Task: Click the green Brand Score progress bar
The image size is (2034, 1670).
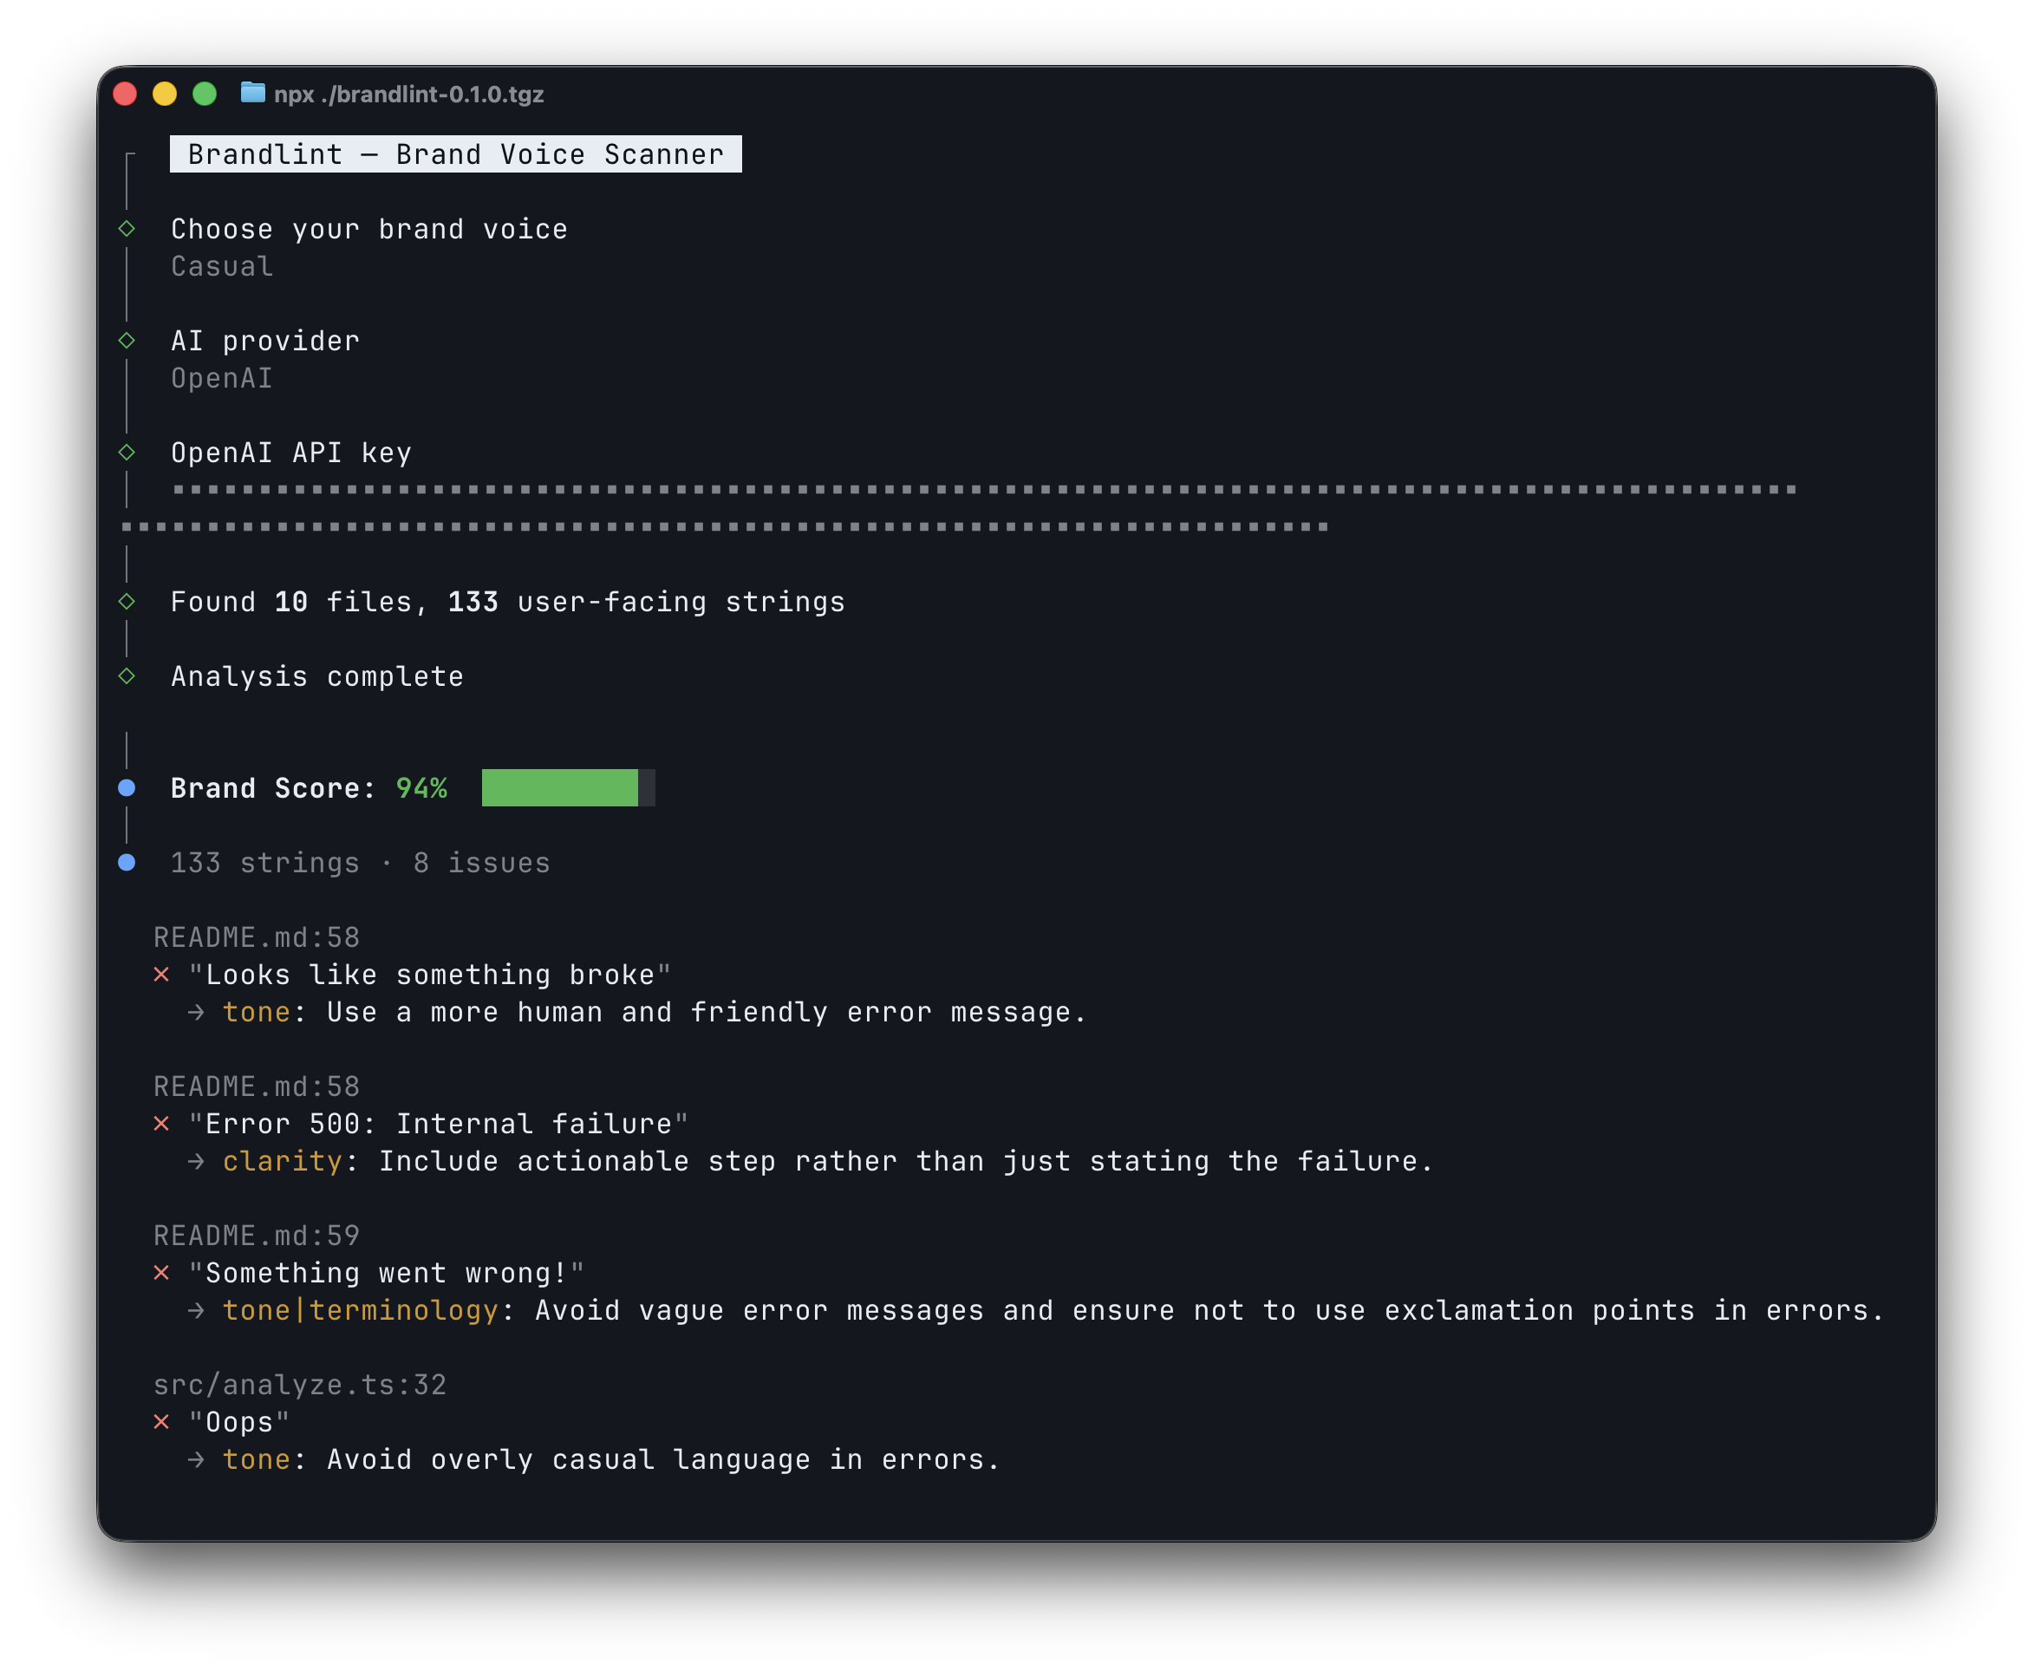Action: [560, 788]
